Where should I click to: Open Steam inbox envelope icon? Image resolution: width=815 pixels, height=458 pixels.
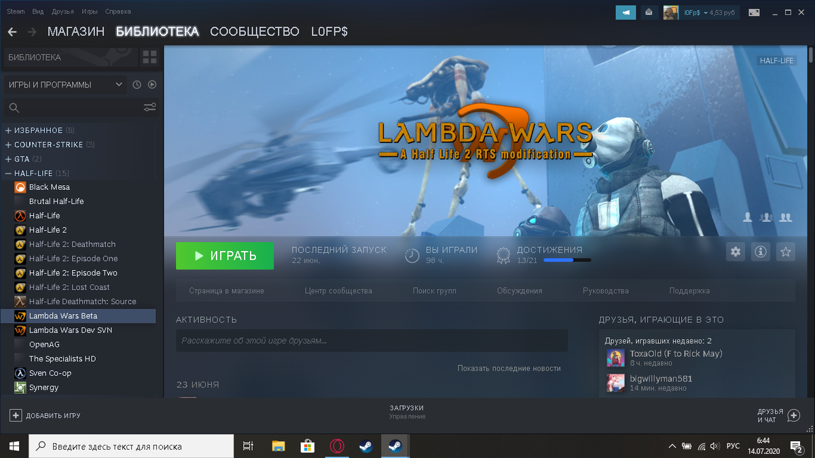pyautogui.click(x=649, y=12)
